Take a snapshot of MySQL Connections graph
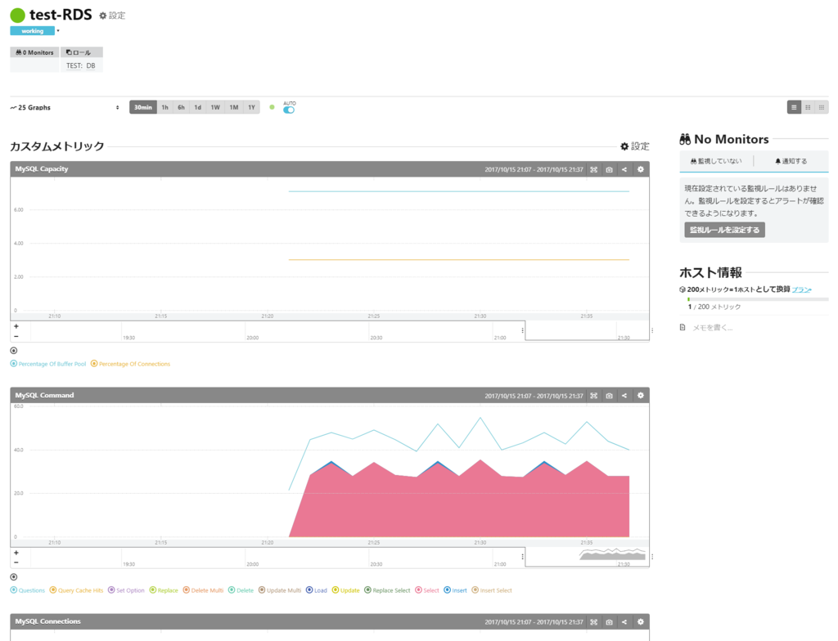 coord(609,621)
